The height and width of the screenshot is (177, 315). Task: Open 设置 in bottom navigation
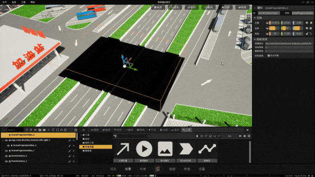click(x=202, y=169)
